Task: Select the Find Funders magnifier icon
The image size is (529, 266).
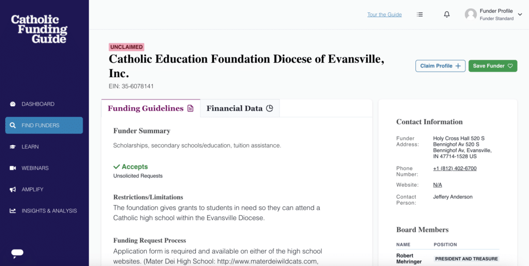Action: [13, 125]
